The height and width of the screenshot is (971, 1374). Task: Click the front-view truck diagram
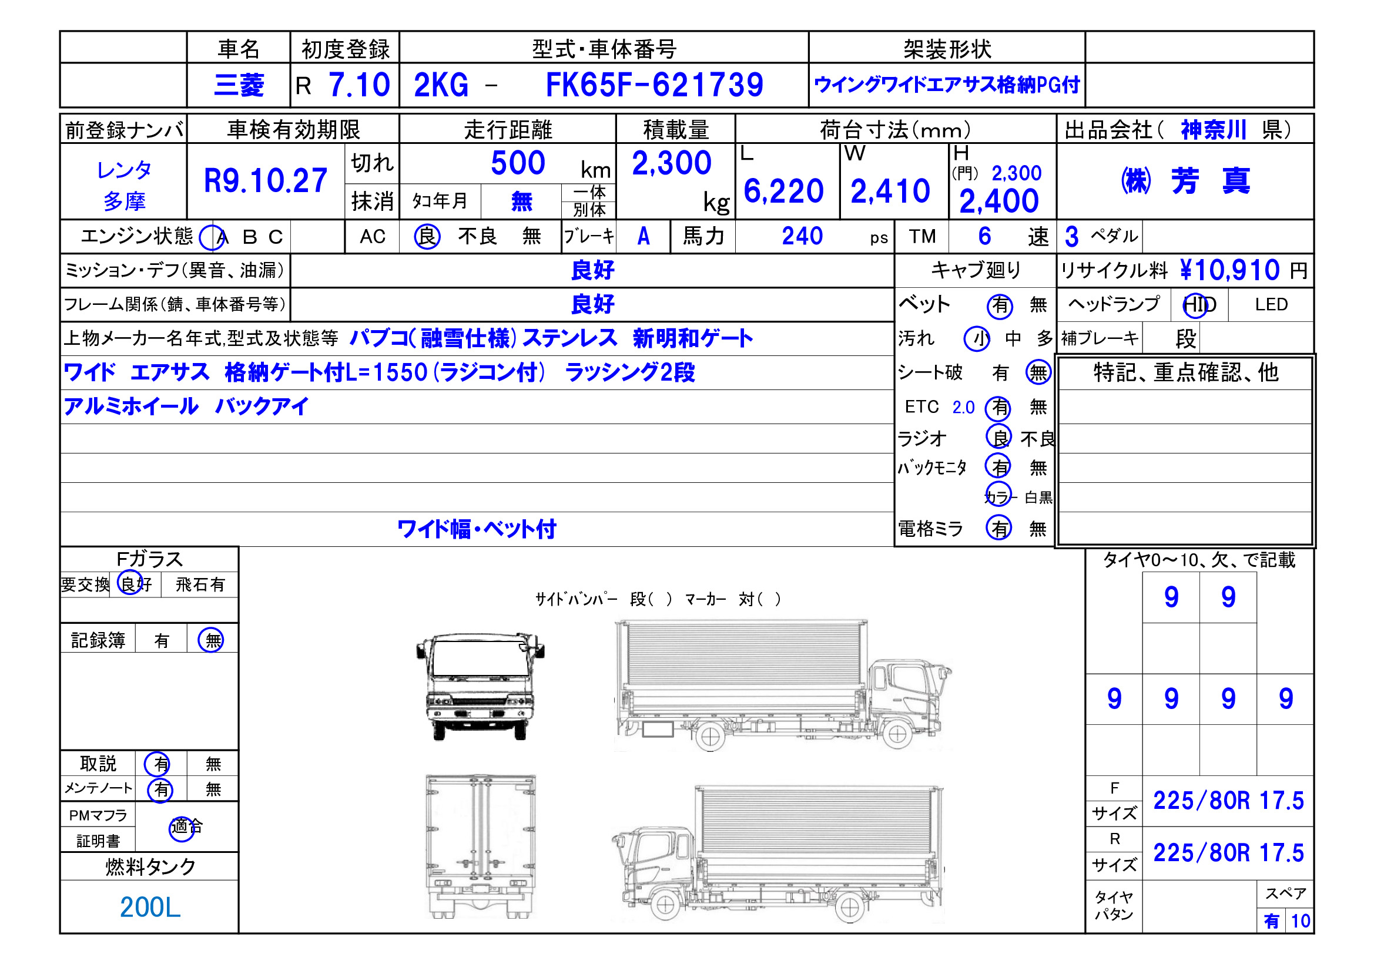point(480,686)
